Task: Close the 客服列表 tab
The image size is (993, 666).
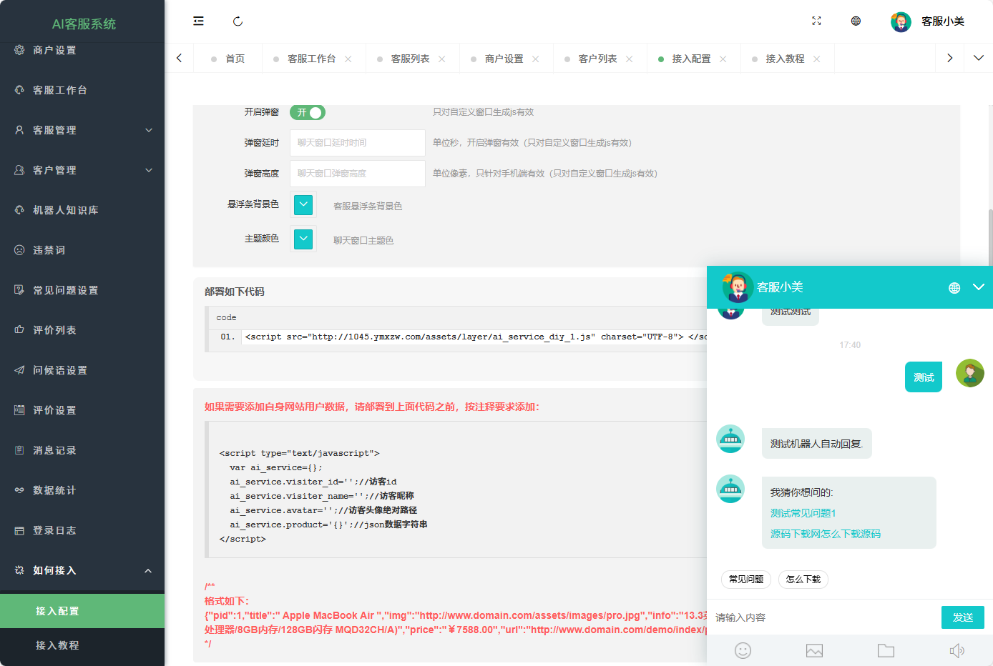Action: click(442, 59)
